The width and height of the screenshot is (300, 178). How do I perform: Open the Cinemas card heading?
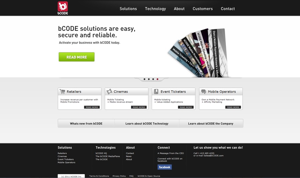click(121, 92)
